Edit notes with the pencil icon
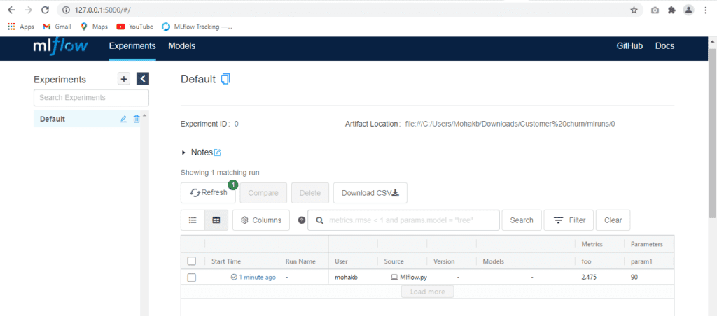The height and width of the screenshot is (316, 717). 217,152
